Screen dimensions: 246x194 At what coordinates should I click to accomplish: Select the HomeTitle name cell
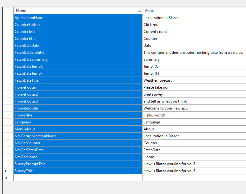[x=78, y=115]
